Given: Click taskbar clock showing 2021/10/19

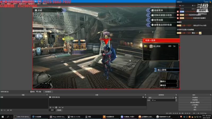Looking at the screenshot, I should (206, 117).
